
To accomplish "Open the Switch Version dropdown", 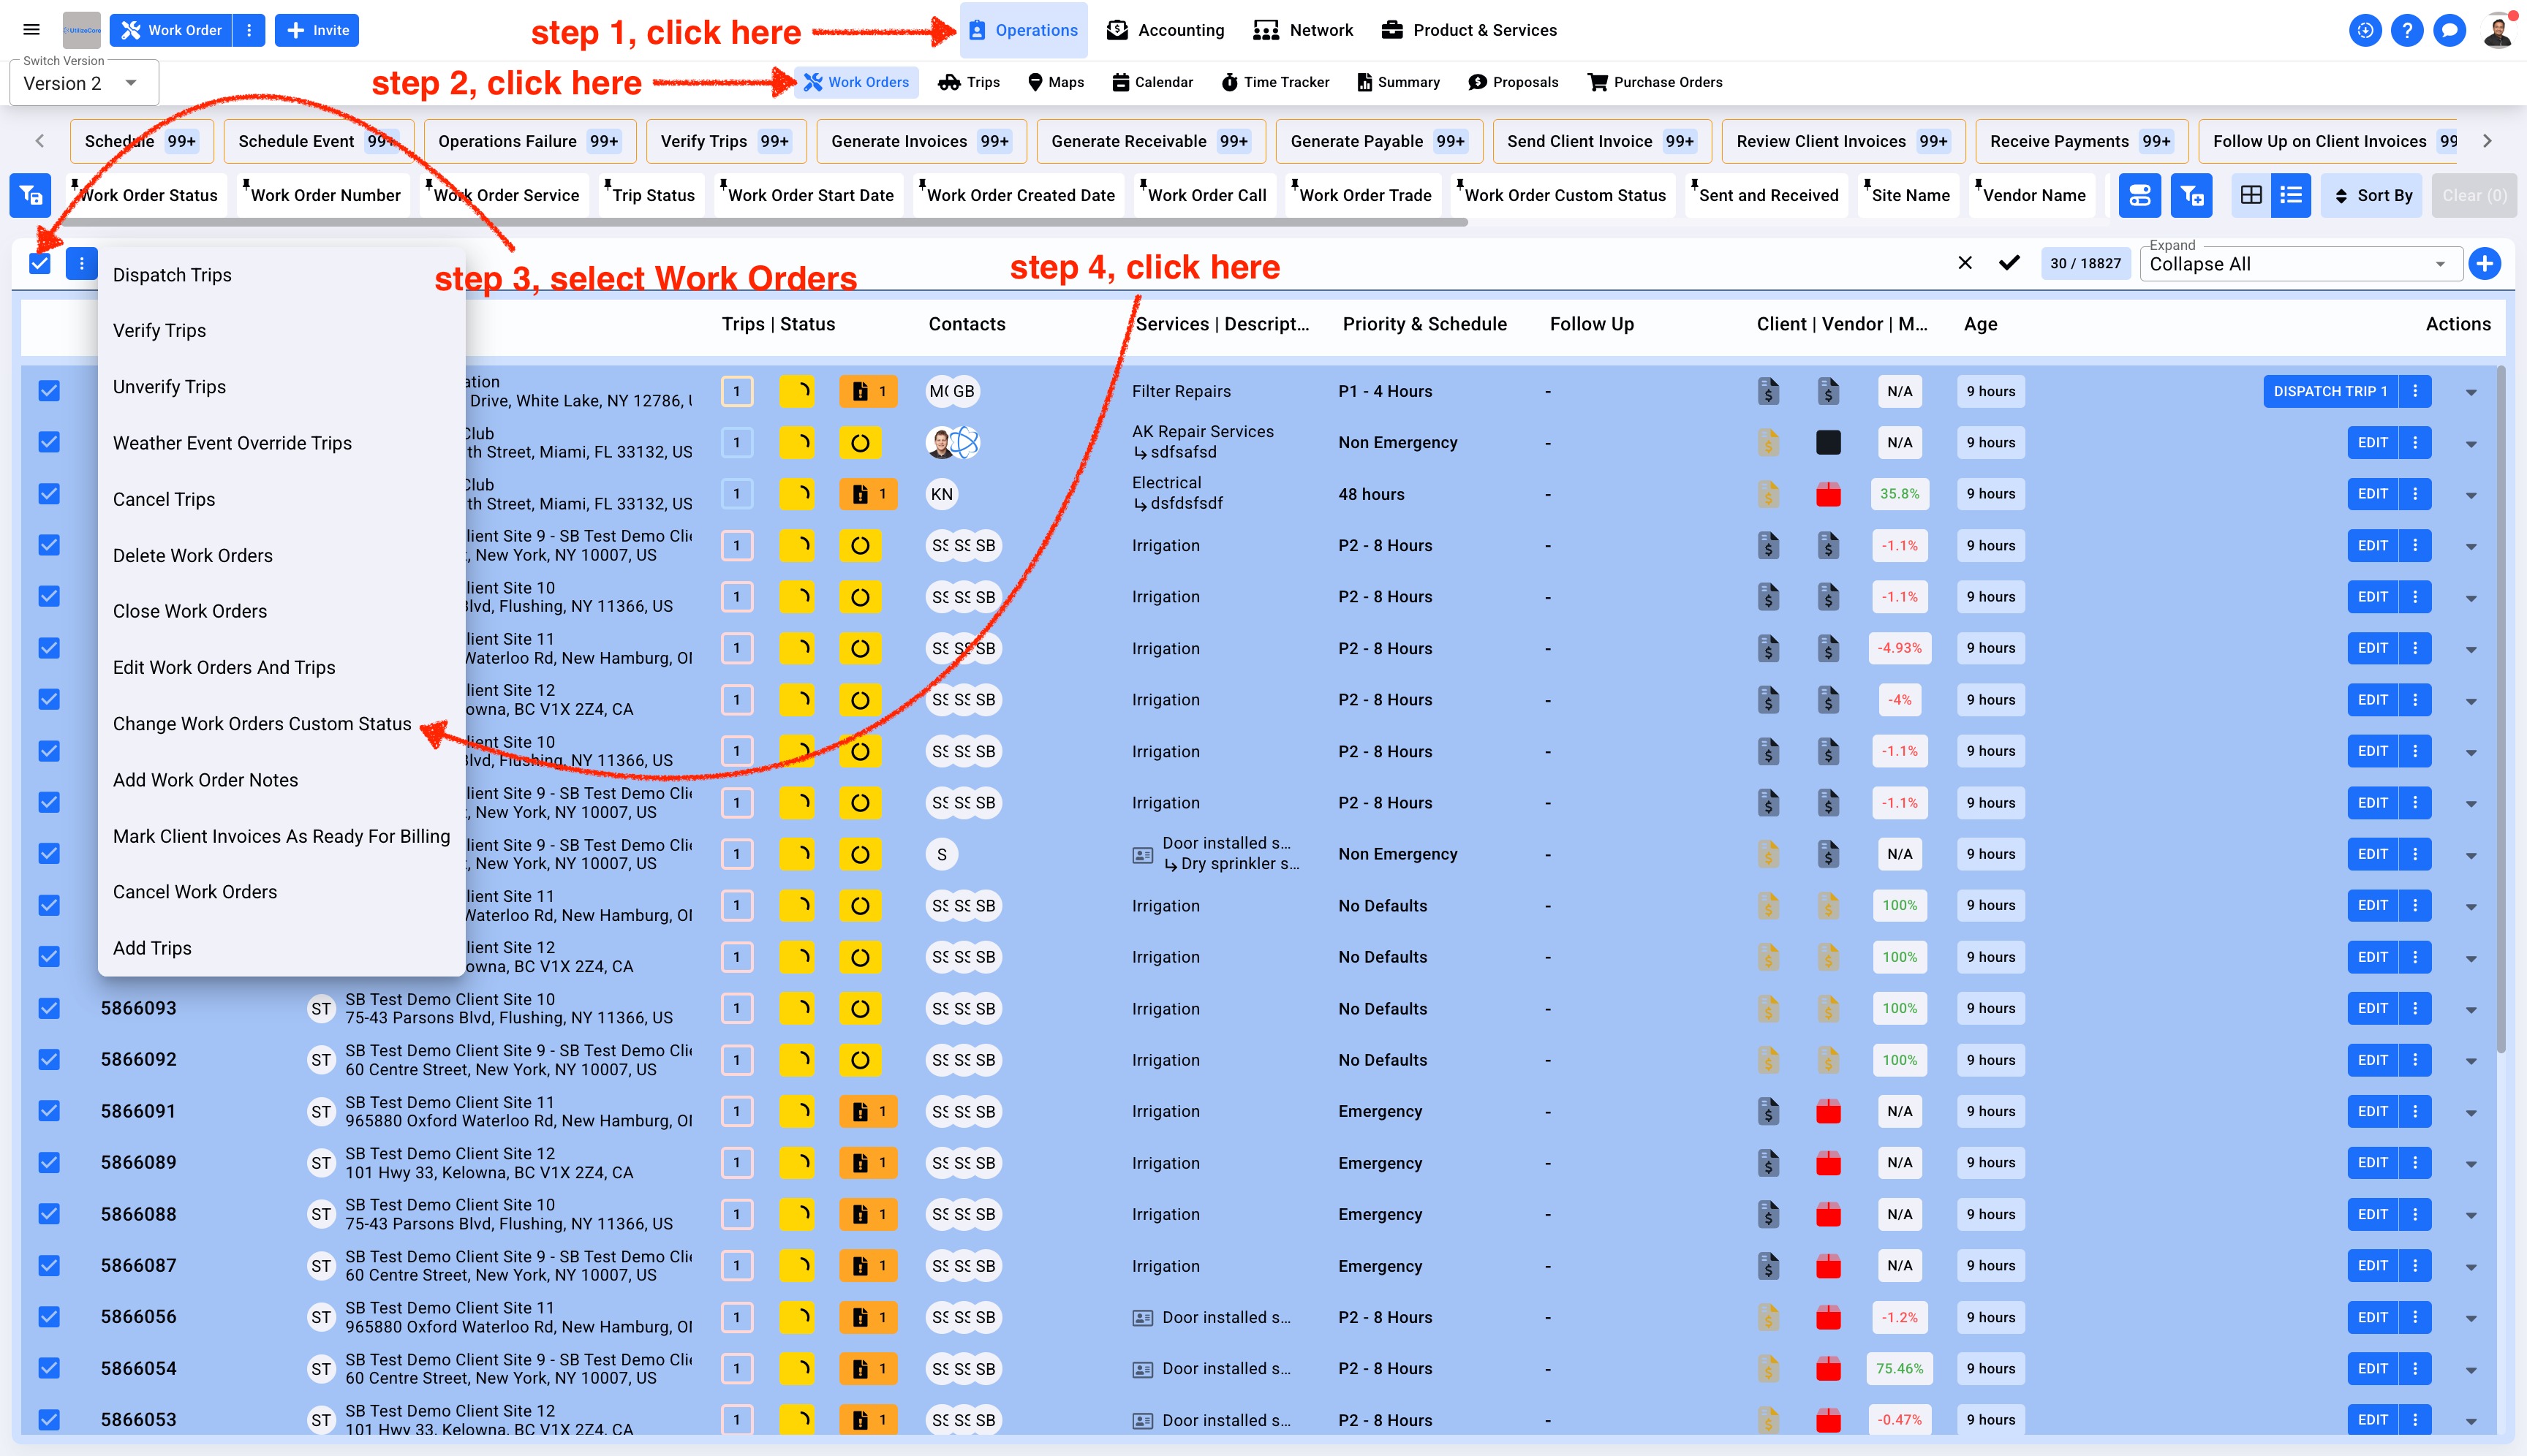I will tap(84, 83).
